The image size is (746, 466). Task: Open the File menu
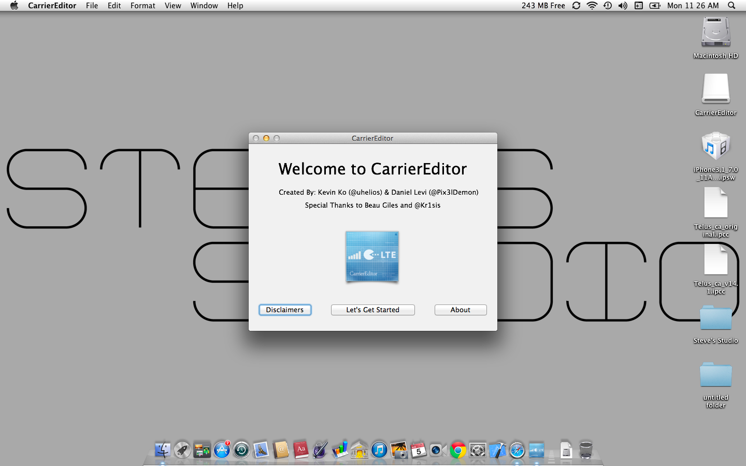point(92,6)
